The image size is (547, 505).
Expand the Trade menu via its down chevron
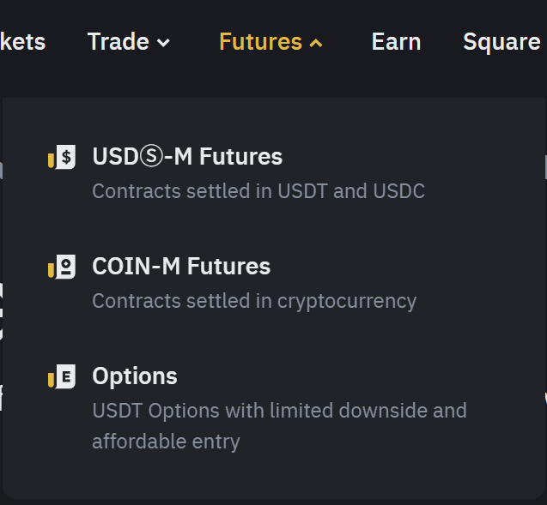click(163, 43)
